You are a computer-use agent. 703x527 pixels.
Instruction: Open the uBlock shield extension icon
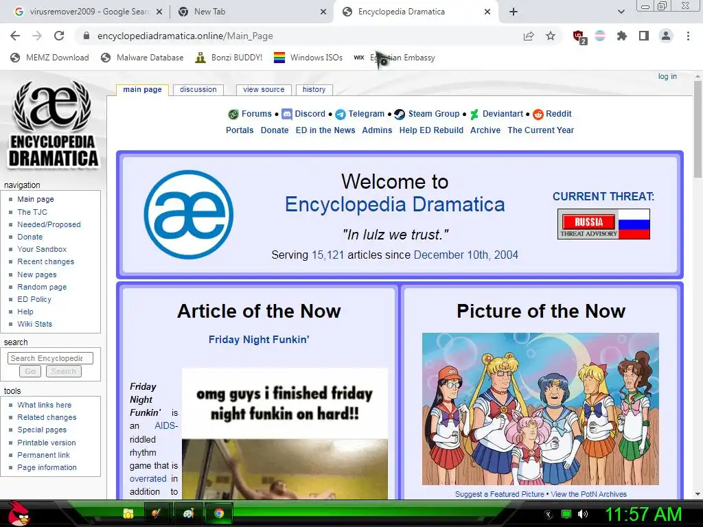[579, 36]
